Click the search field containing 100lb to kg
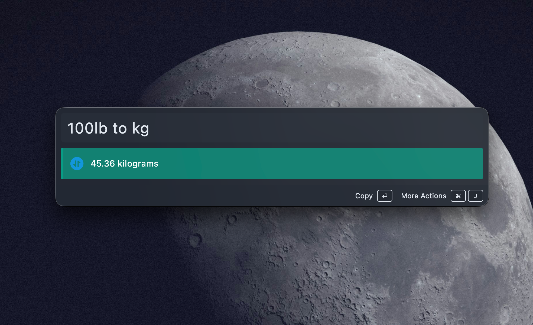533x325 pixels. (272, 128)
